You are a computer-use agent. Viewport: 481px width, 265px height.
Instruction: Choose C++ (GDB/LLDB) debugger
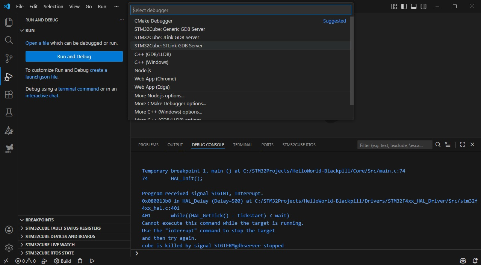click(x=240, y=54)
